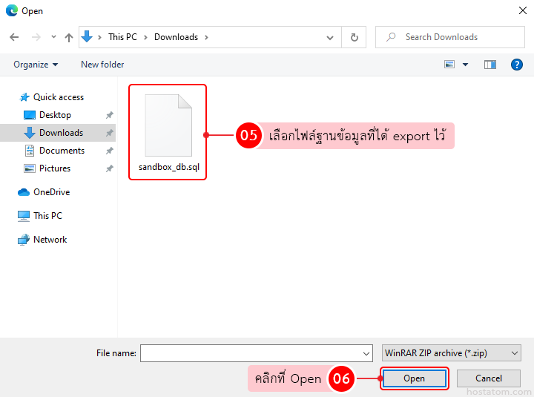Click the Refresh button in address bar
Image resolution: width=534 pixels, height=397 pixels.
[x=354, y=37]
